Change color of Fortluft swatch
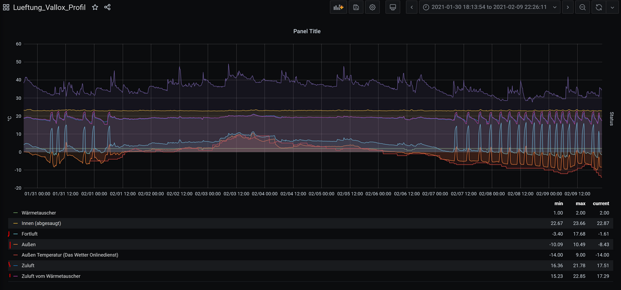The image size is (621, 290). (15, 234)
